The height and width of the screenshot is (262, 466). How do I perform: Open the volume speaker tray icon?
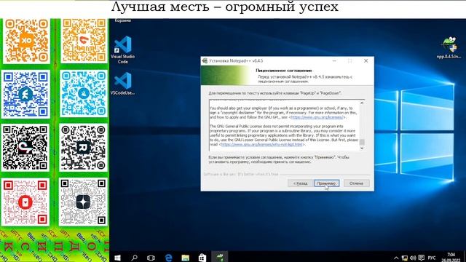[x=413, y=258]
